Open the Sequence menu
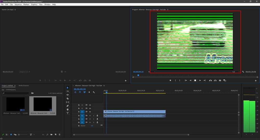Screen dimensions: 260x140 click(18, 4)
